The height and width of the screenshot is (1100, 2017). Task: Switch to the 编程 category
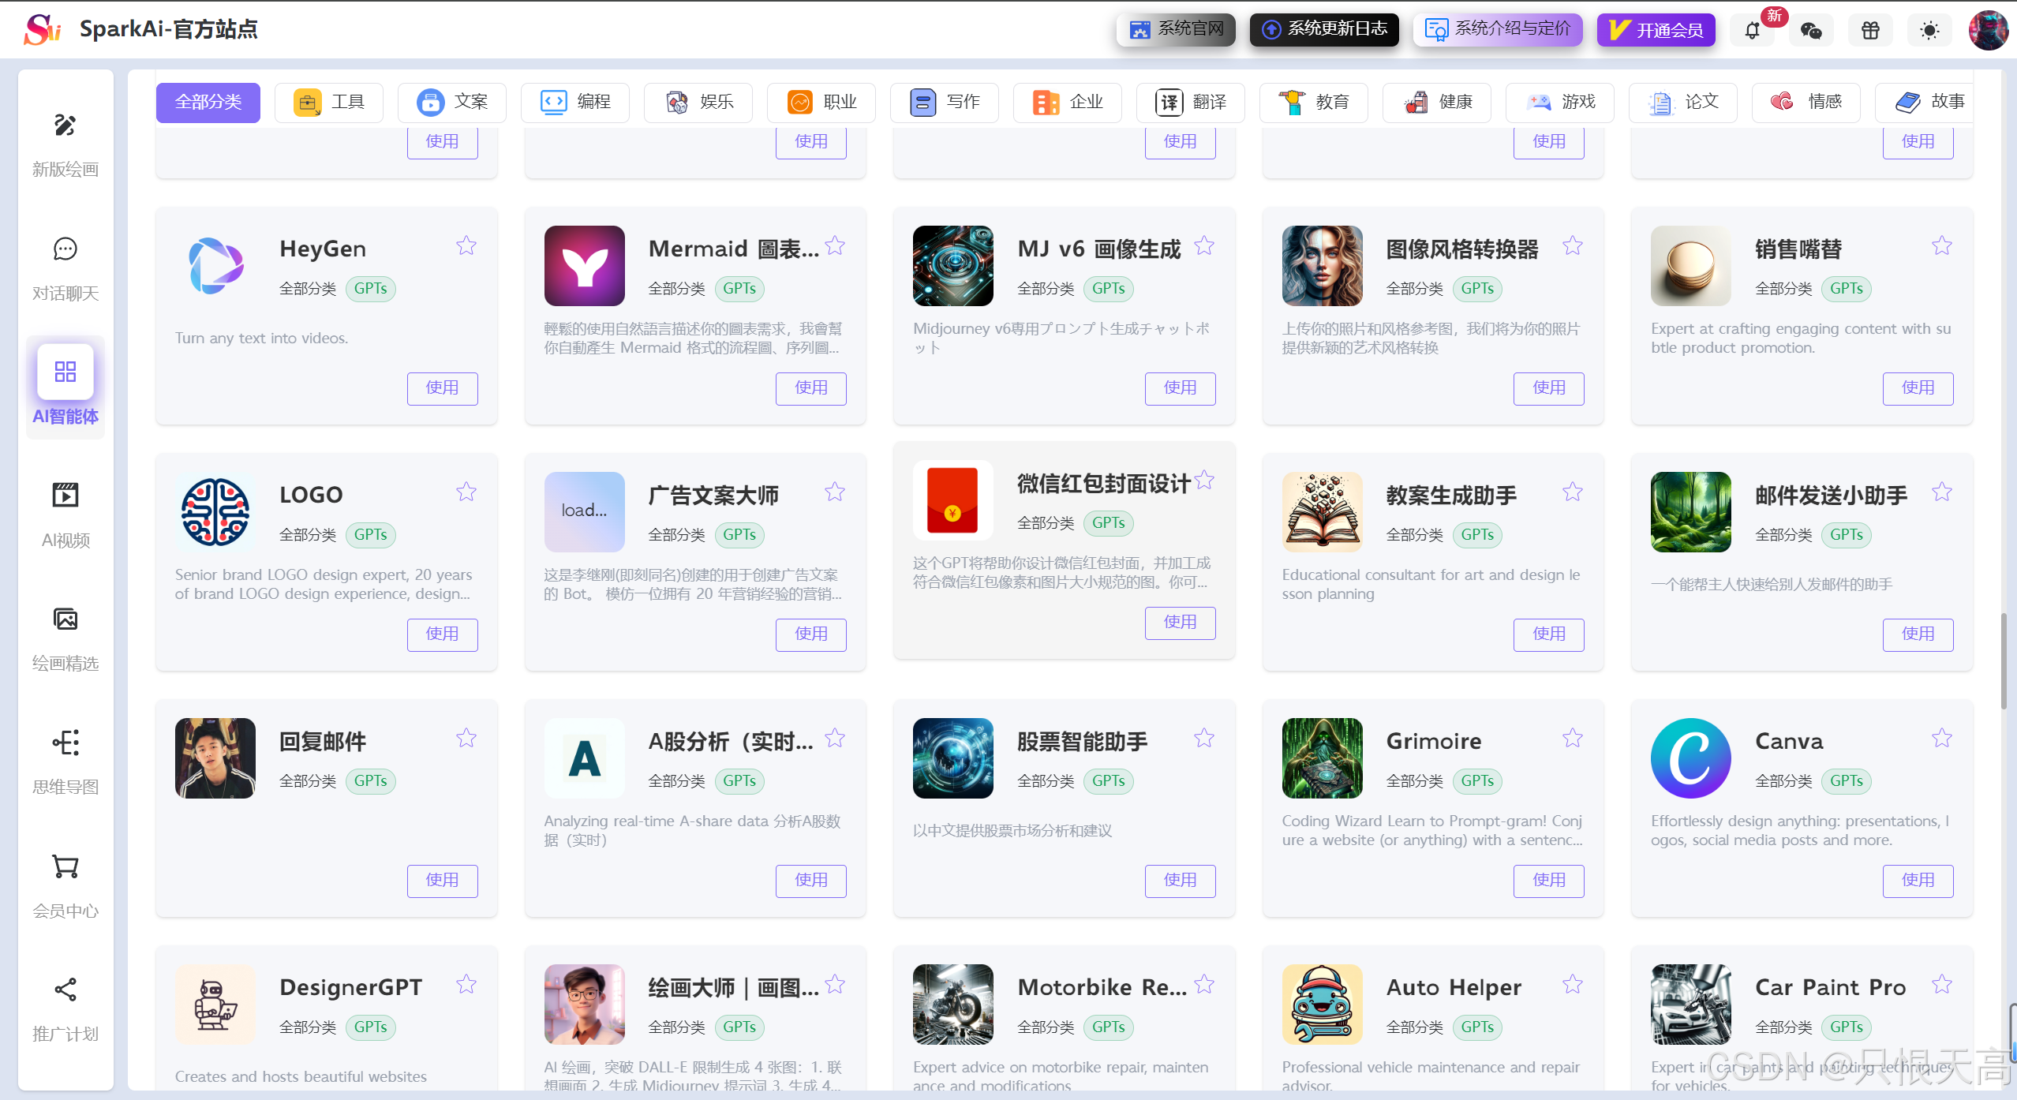click(575, 103)
